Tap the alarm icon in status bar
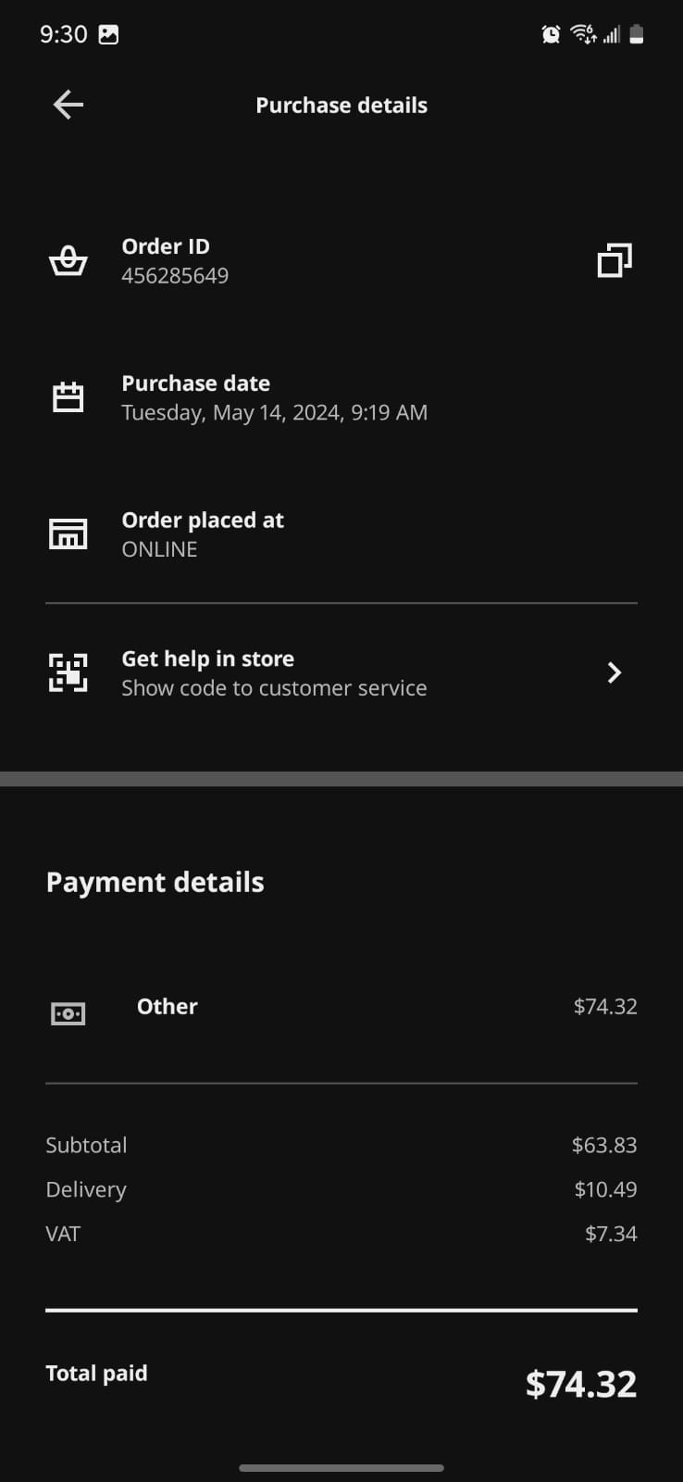Image resolution: width=683 pixels, height=1482 pixels. 551,35
